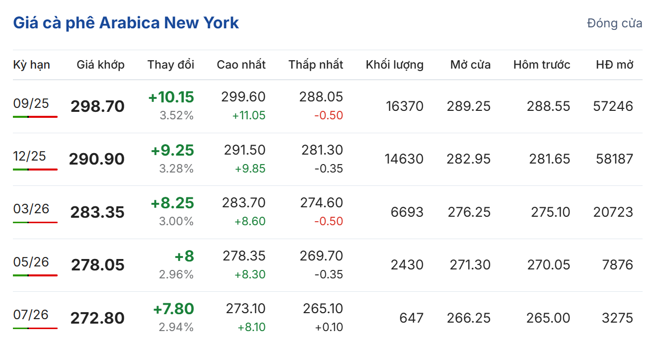Click the 298.70 matched price
This screenshot has height=344, width=659.
point(97,106)
